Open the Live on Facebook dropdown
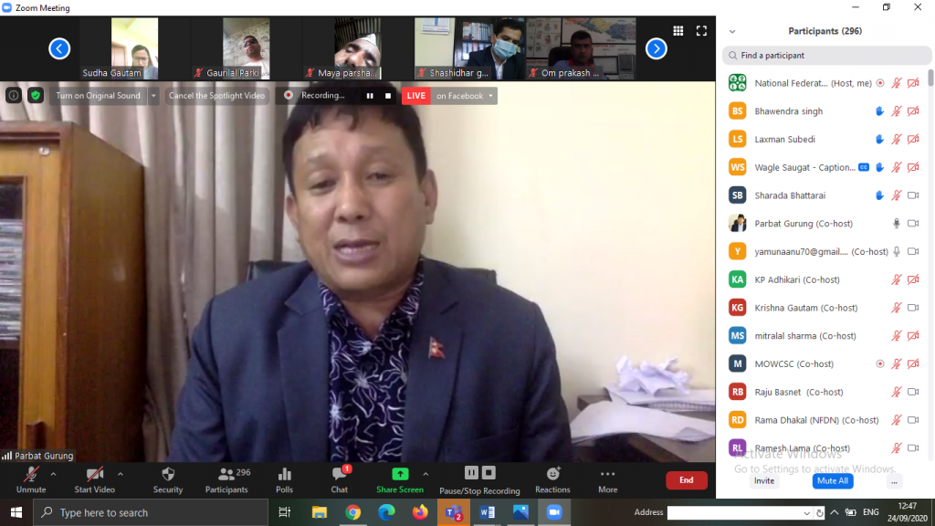Viewport: 935px width, 526px height. coord(466,95)
